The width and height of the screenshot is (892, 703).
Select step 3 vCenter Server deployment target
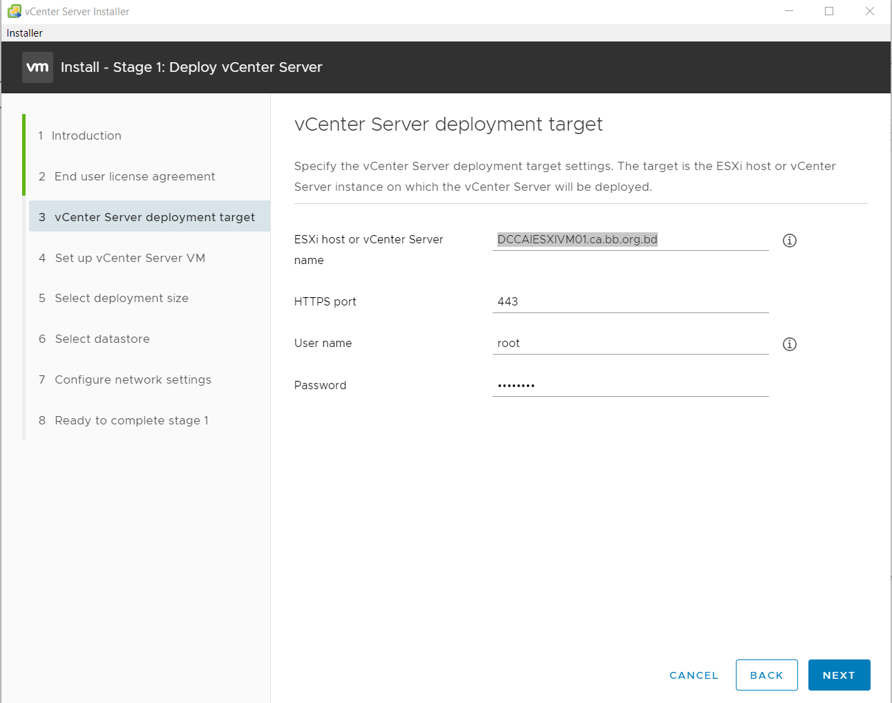(x=149, y=216)
